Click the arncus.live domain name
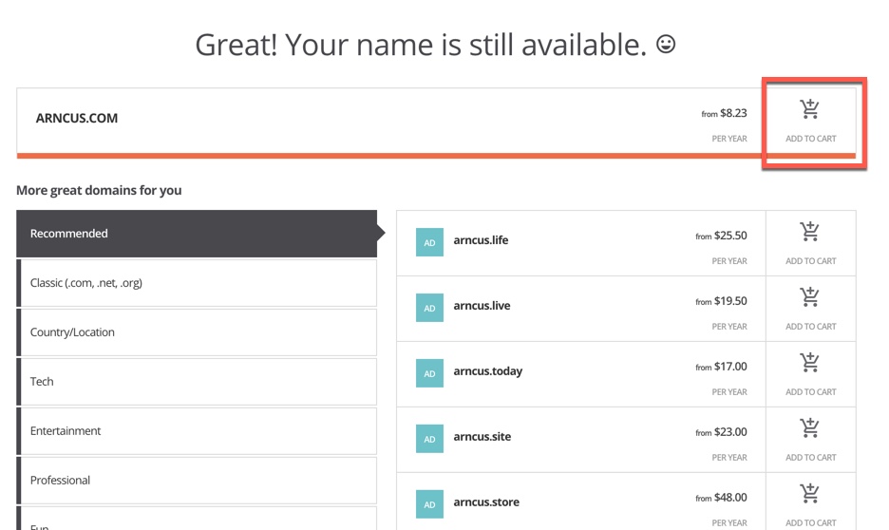 pyautogui.click(x=482, y=306)
